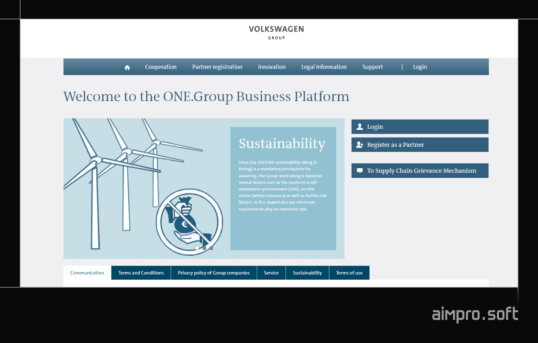
Task: Click the user icon on Login button
Action: [360, 127]
